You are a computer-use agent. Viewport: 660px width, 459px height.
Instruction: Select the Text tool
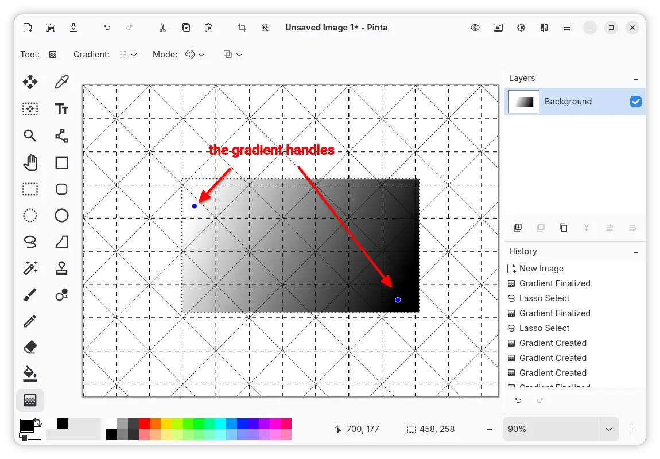tap(61, 109)
